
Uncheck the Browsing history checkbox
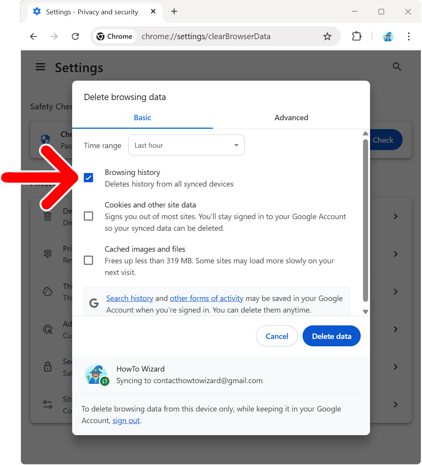pos(88,178)
